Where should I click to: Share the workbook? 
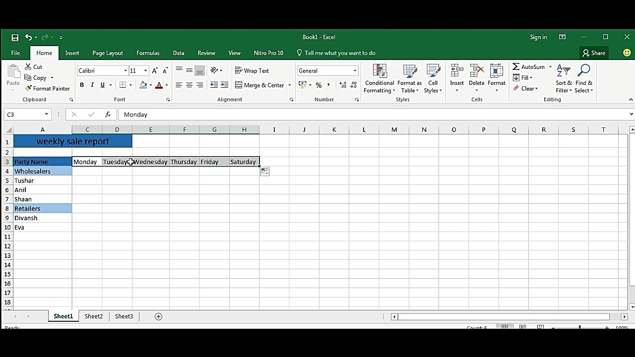(x=594, y=53)
